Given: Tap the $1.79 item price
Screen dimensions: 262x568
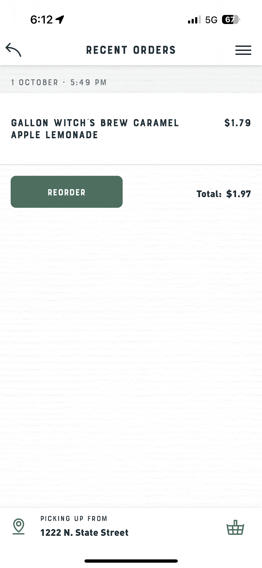Looking at the screenshot, I should [237, 123].
